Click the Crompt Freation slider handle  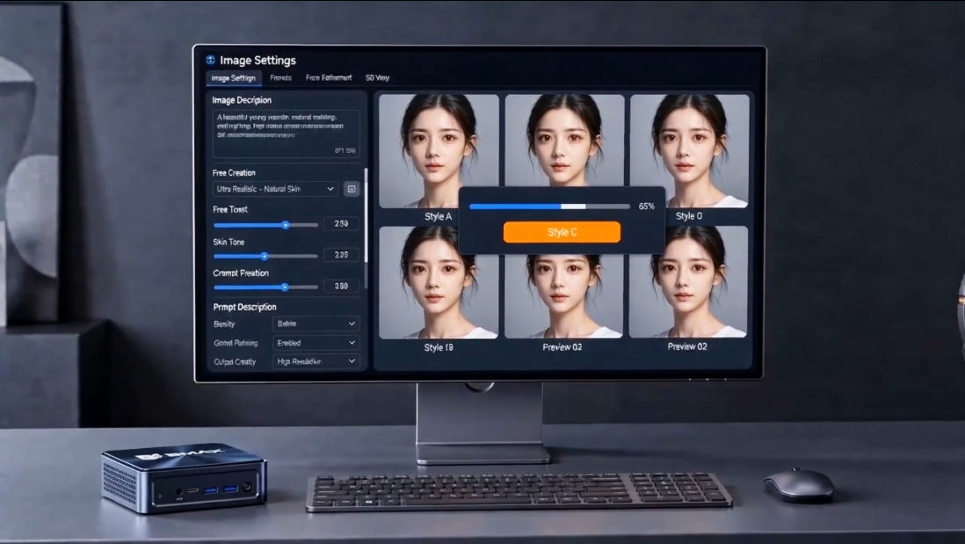285,287
